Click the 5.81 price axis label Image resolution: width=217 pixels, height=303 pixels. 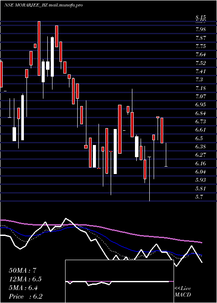click(201, 189)
